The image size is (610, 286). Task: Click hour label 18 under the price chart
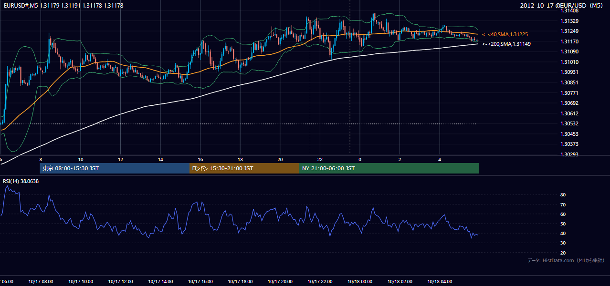pos(241,160)
